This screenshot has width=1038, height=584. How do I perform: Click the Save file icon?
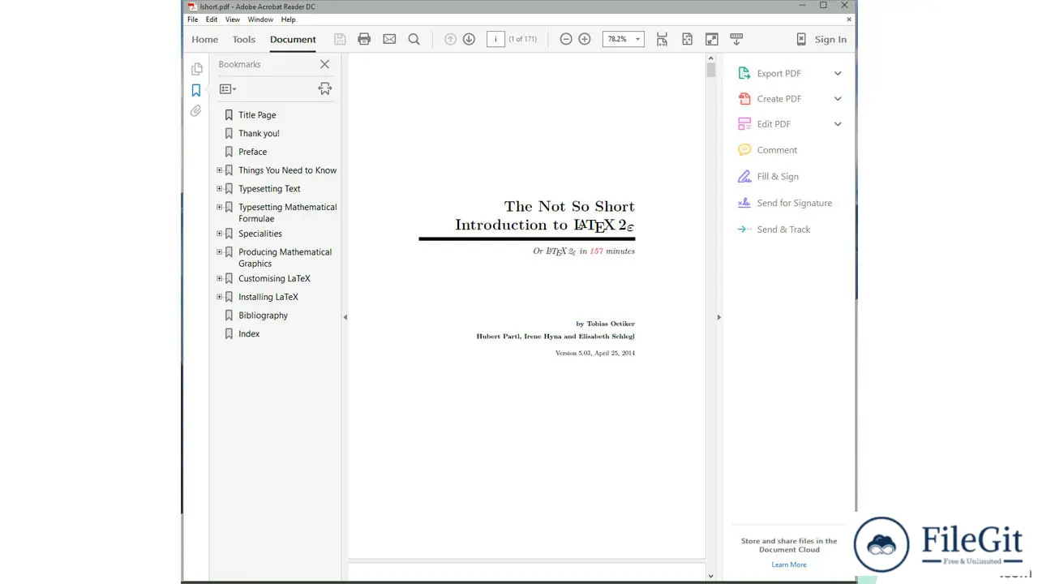point(340,39)
